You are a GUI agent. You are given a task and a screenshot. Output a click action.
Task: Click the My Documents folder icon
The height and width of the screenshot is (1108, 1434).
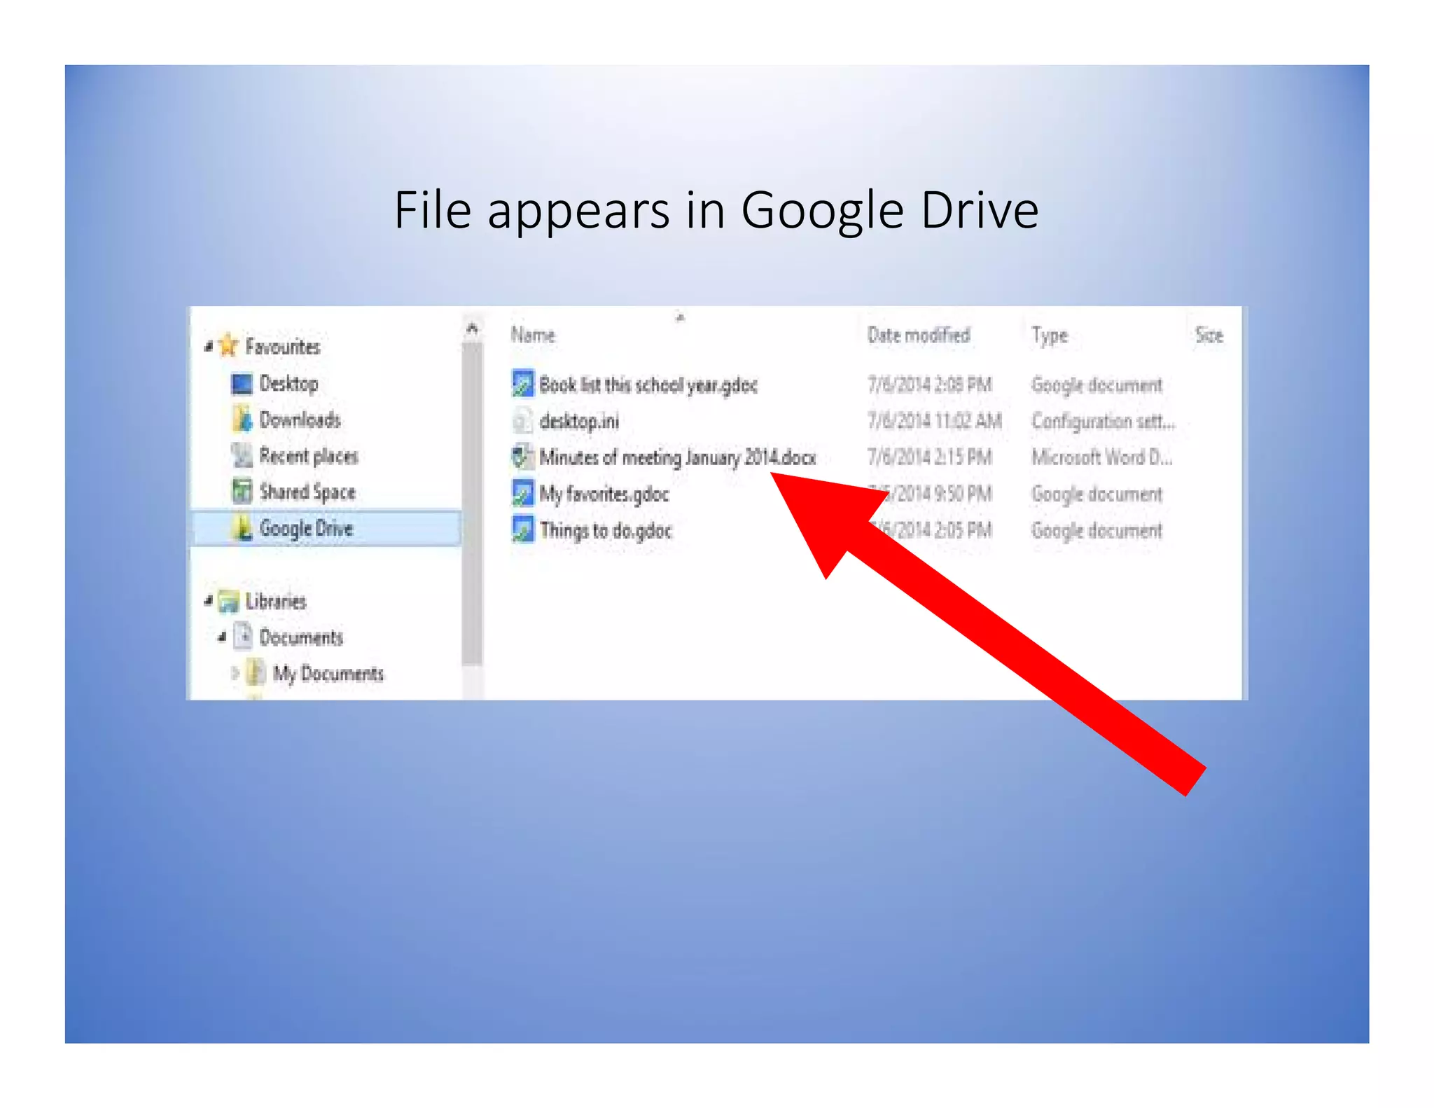coord(256,673)
